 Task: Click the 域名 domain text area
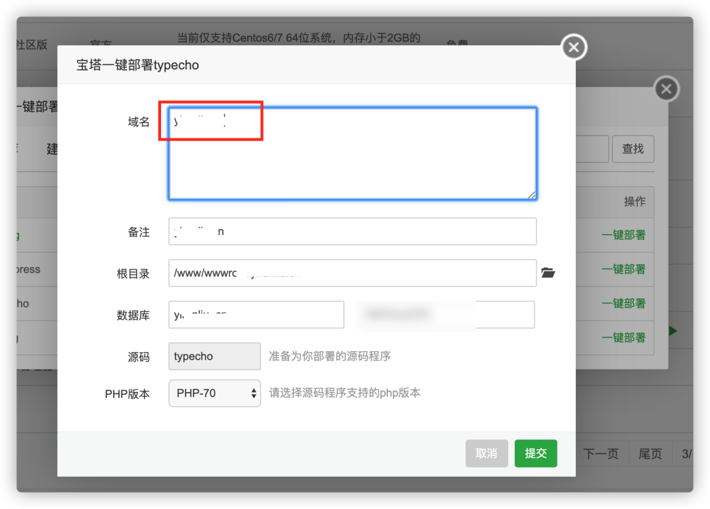tap(352, 153)
